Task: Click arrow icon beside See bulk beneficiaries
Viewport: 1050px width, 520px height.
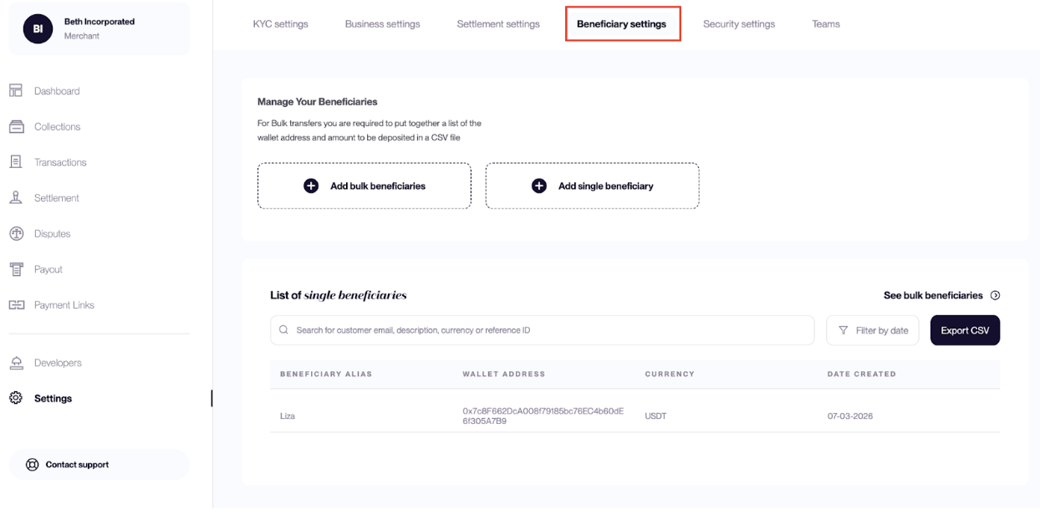Action: 995,295
